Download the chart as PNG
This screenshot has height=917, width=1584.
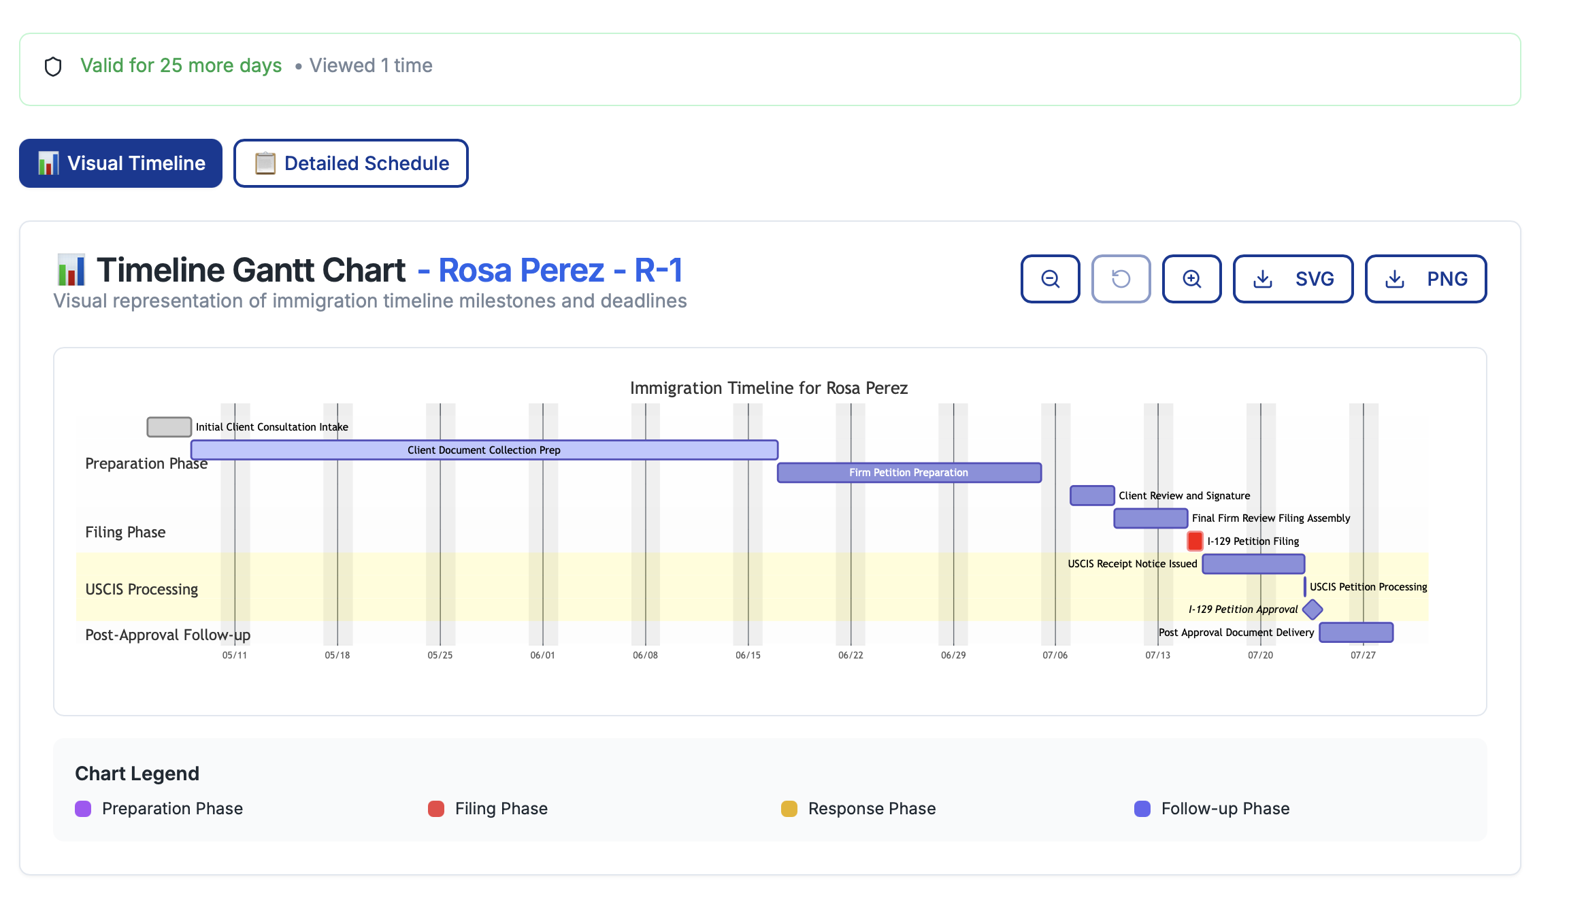click(1425, 278)
